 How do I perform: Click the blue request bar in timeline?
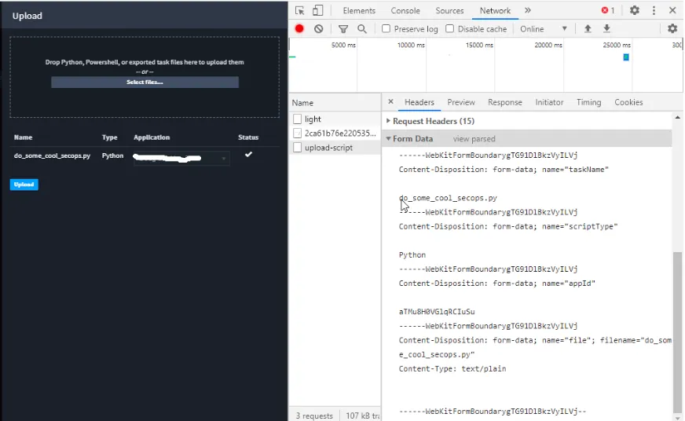[x=625, y=57]
